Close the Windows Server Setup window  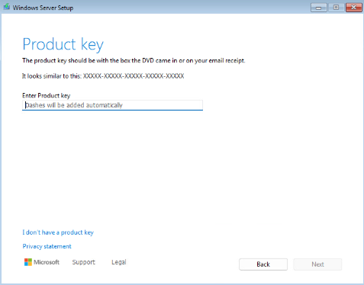(x=353, y=8)
